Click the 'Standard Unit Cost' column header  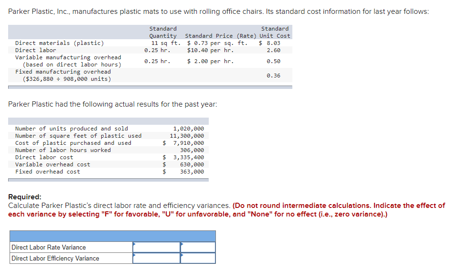tap(275, 32)
